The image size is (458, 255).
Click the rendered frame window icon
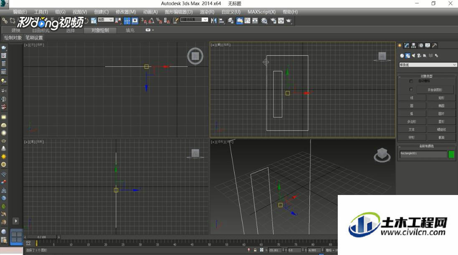[281, 20]
